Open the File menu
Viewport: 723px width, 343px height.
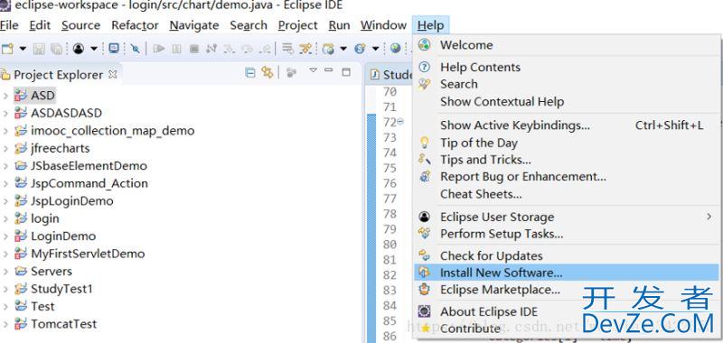(9, 25)
